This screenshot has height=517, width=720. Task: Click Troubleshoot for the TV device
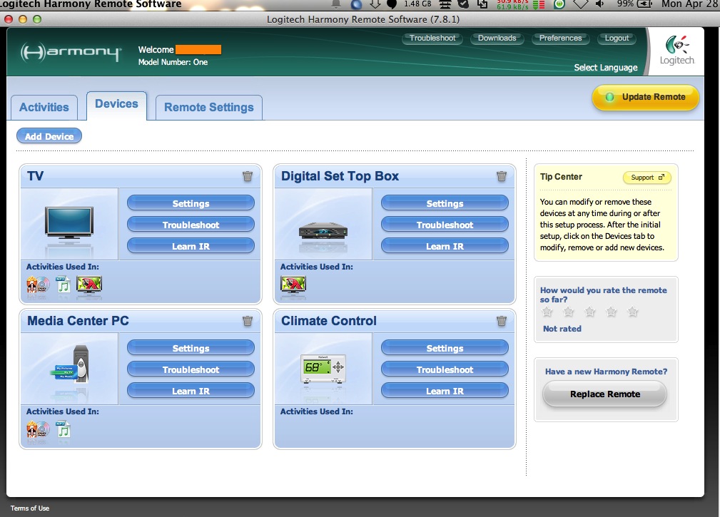pyautogui.click(x=191, y=225)
